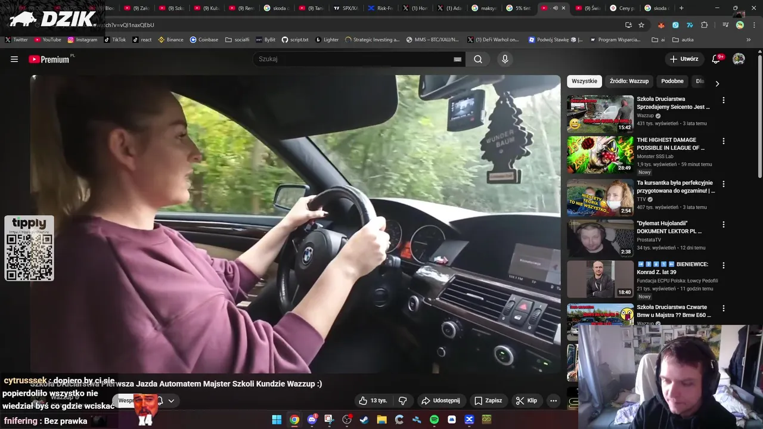Viewport: 763px width, 429px height.
Task: Open the Dylemat Hujolandii video title
Action: coord(669,227)
